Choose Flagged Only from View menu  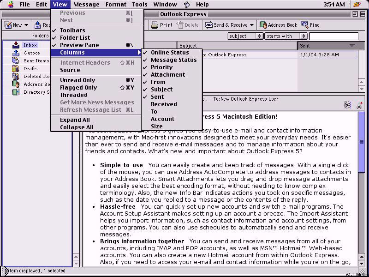coord(96,88)
